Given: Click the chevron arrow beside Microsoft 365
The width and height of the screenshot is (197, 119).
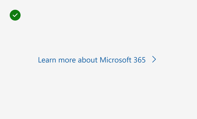Looking at the screenshot, I should [x=154, y=59].
